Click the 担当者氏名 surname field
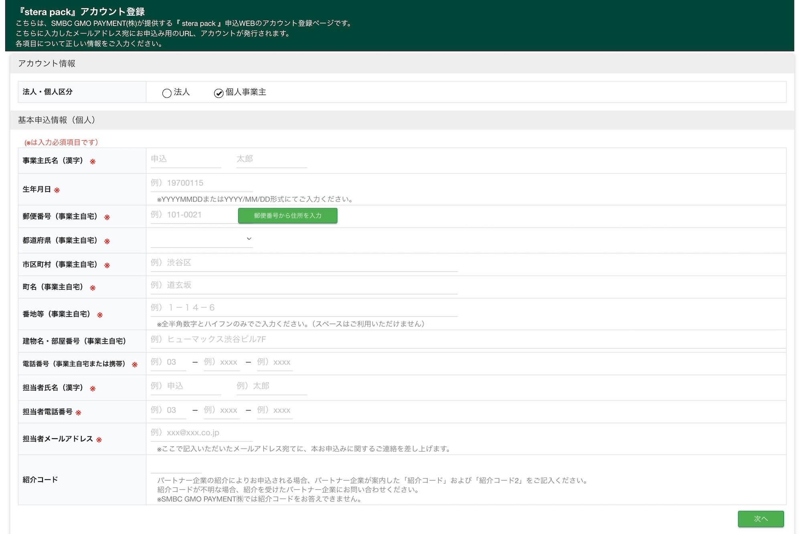 [186, 386]
